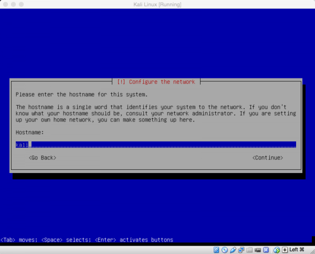Click the Hostname: label
This screenshot has width=315, height=254.
[30, 133]
